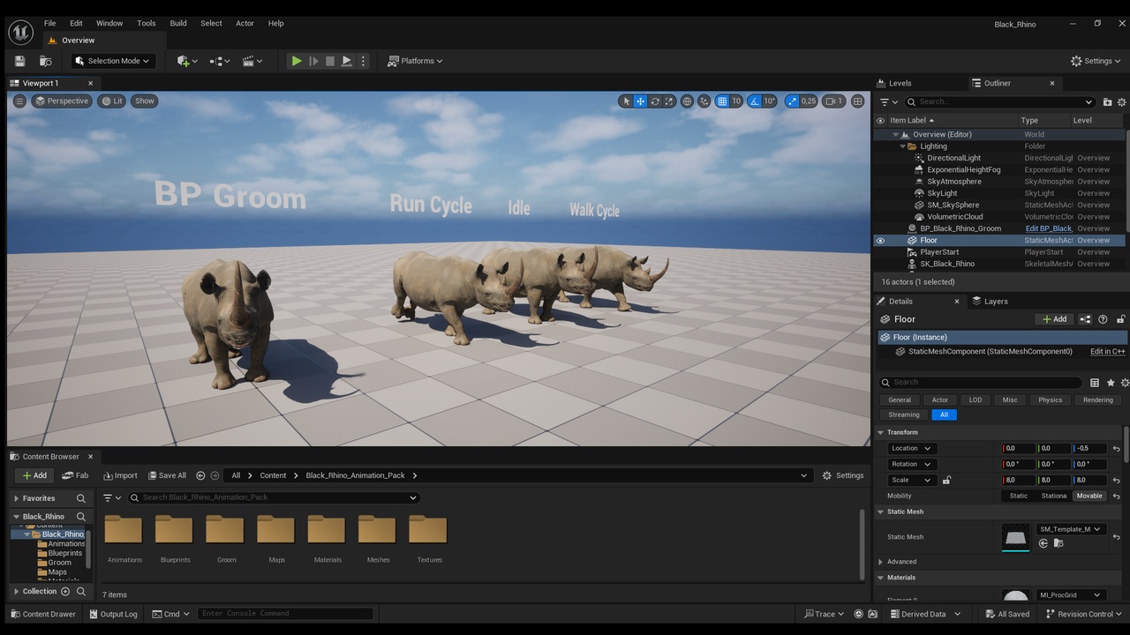Screen dimensions: 1130x635
Task: Switch to the Layers tab
Action: click(x=996, y=301)
